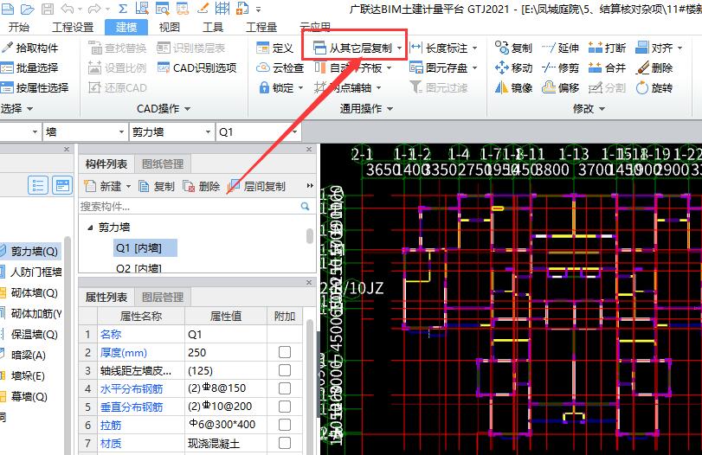The height and width of the screenshot is (455, 702).
Task: Search components magnifier icon
Action: pyautogui.click(x=305, y=206)
